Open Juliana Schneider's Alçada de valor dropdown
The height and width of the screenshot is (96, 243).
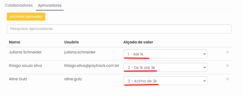click(x=165, y=54)
